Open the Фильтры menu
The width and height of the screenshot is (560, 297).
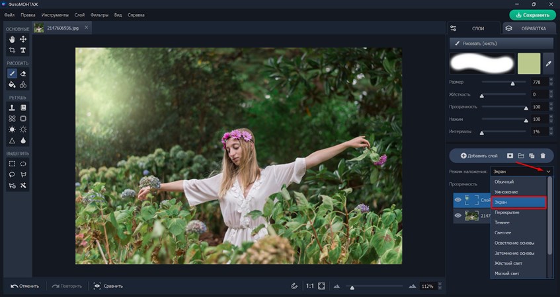[99, 15]
